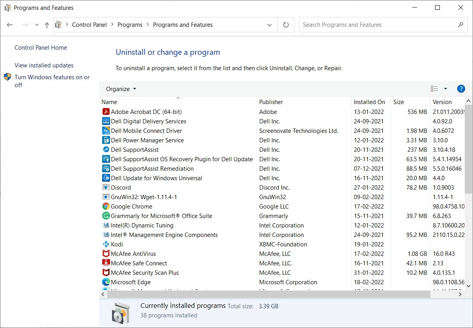Click the vertical scrollbar down arrow
The width and height of the screenshot is (473, 328).
coord(469,286)
